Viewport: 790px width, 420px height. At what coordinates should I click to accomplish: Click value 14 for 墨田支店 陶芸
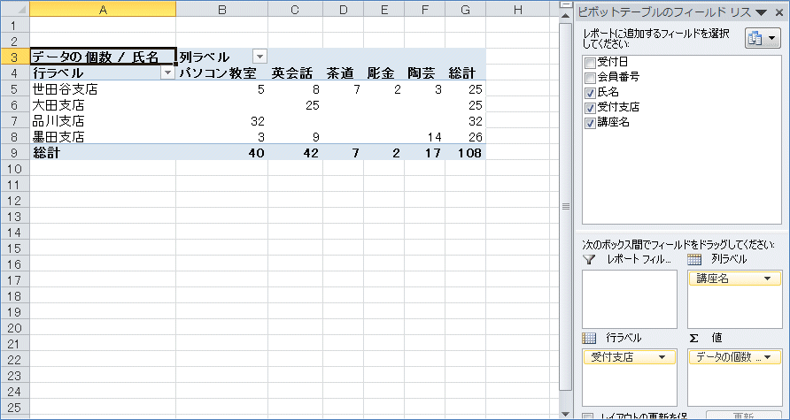425,137
